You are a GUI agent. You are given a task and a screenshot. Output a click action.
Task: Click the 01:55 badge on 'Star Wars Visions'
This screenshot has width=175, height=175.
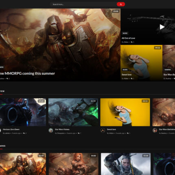pyautogui.click(x=93, y=101)
